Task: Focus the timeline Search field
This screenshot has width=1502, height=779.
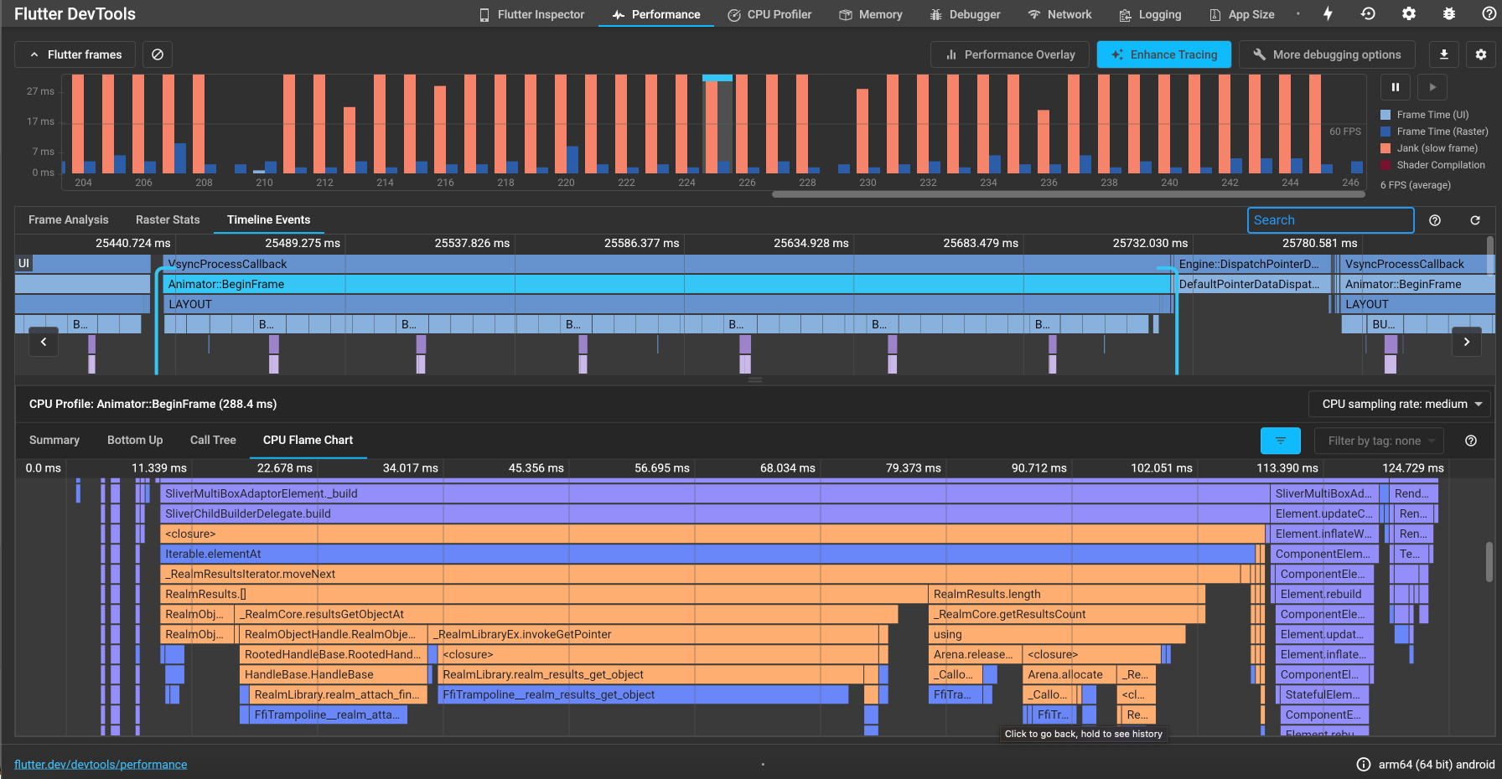Action: coord(1331,220)
